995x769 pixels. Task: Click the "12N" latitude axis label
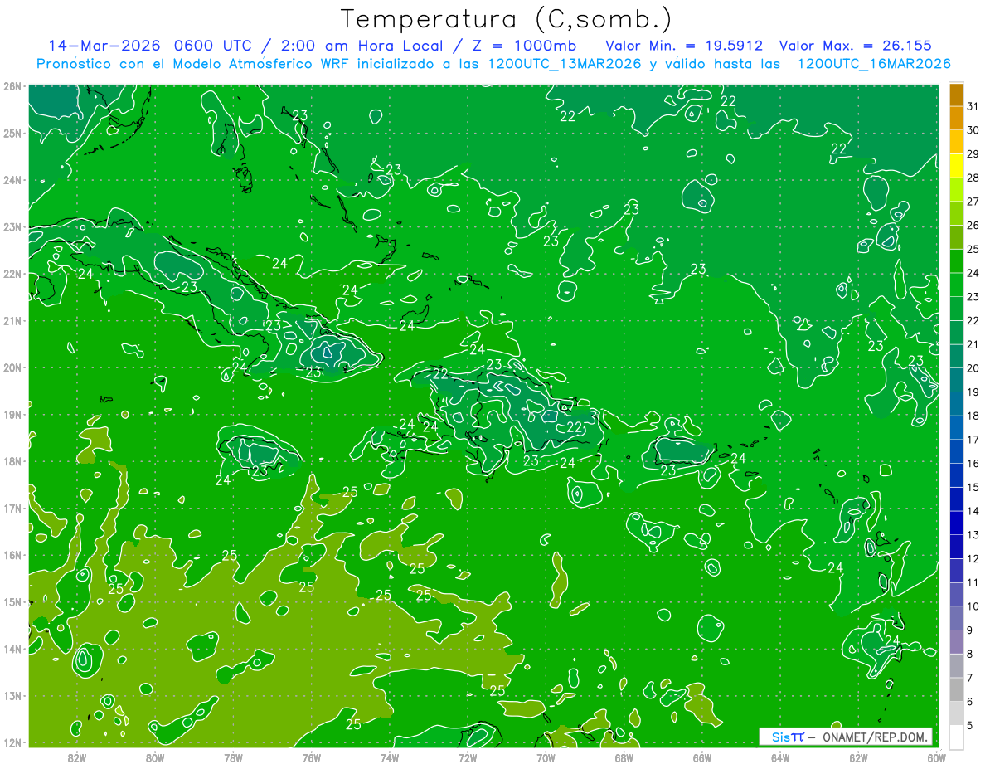click(x=12, y=742)
